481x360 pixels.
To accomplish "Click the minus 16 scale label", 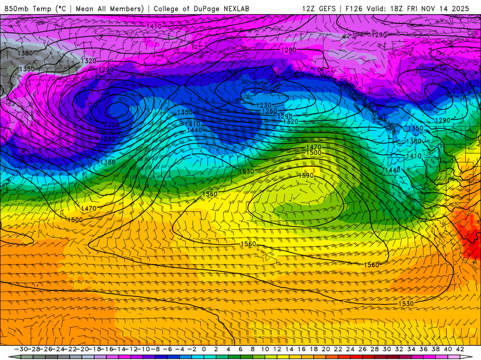I will (x=107, y=349).
